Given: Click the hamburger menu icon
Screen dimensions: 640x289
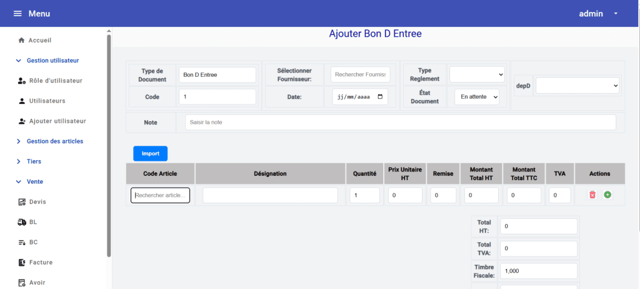Looking at the screenshot, I should 17,14.
